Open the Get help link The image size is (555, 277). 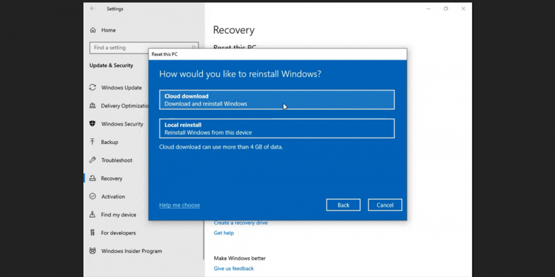click(x=224, y=233)
